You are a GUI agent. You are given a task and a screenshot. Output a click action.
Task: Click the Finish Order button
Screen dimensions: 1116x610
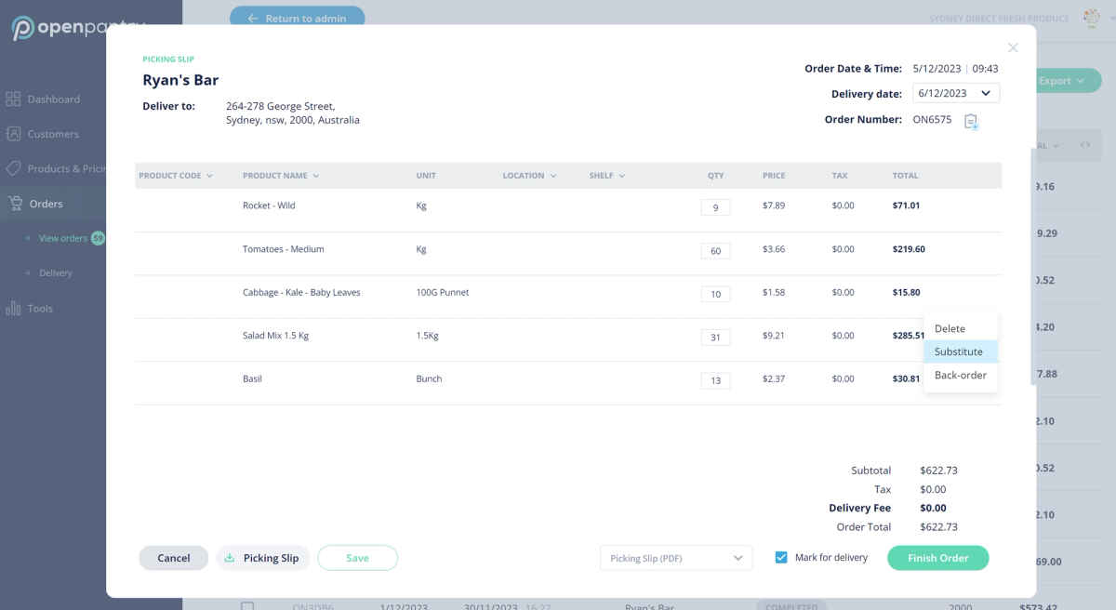point(938,558)
